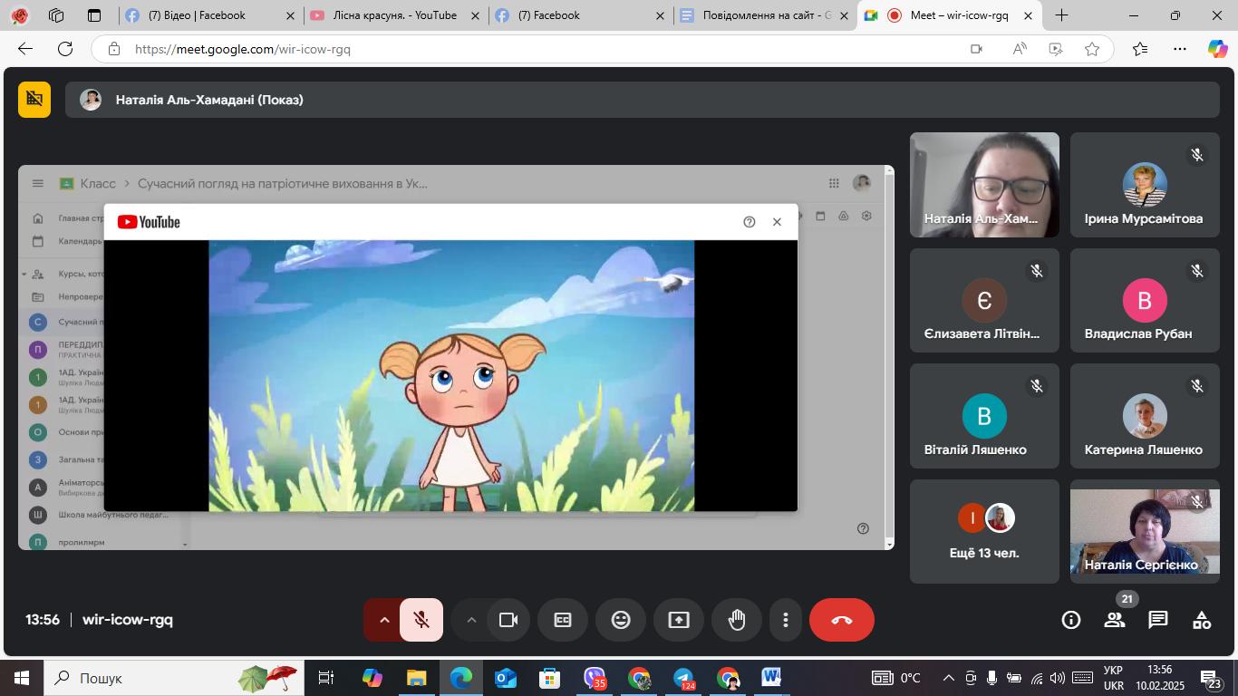Select Єлизавета Літвін participant tile
Viewport: 1238px width, 696px height.
[984, 300]
